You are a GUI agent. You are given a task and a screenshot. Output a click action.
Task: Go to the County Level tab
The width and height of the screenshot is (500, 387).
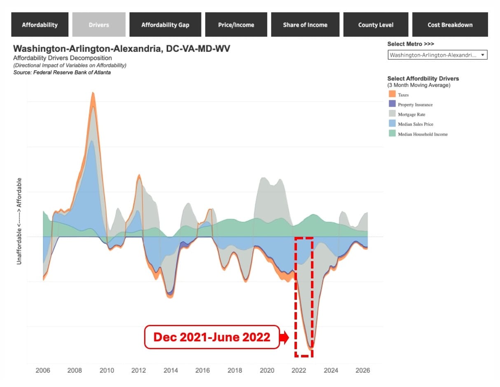click(x=376, y=25)
